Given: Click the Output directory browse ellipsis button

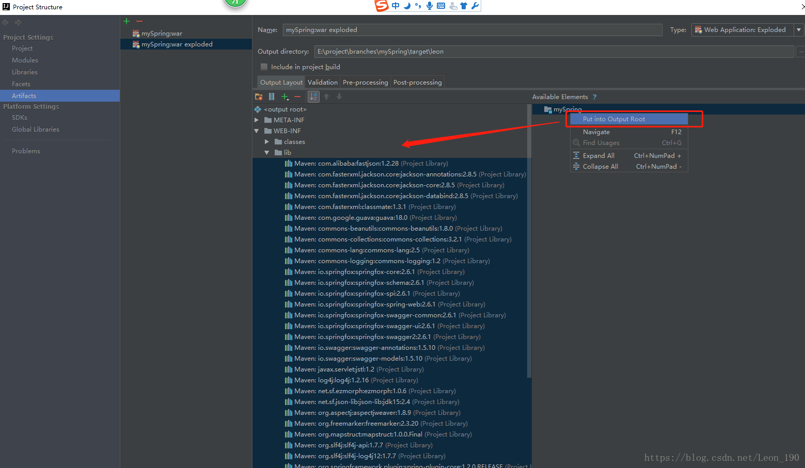Looking at the screenshot, I should click(x=801, y=52).
